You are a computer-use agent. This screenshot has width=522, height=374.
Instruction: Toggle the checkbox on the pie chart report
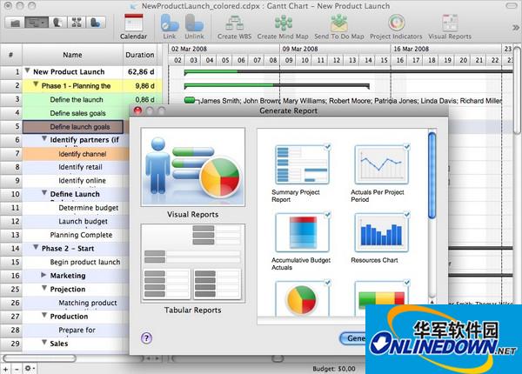click(328, 283)
